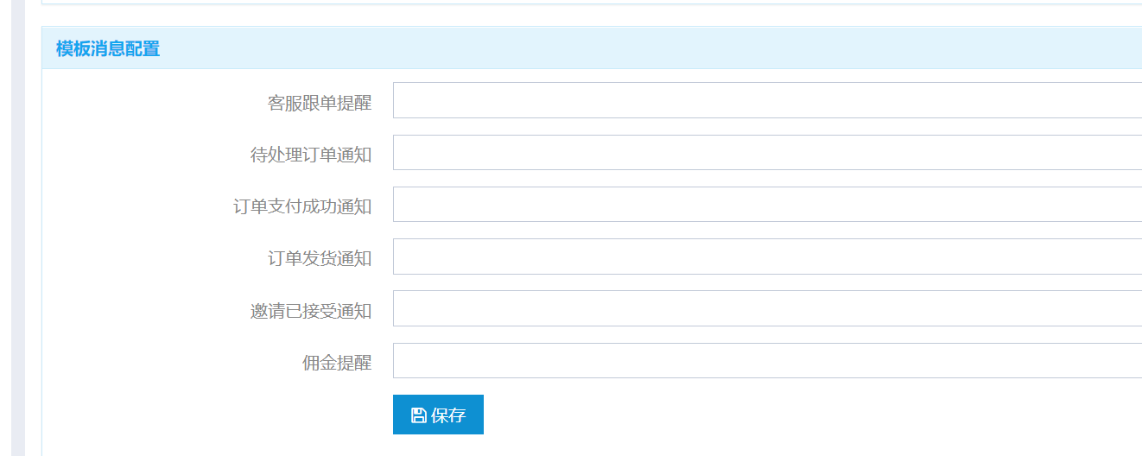Click the 客服跟单提醒 label
This screenshot has height=456, width=1142.
coord(320,103)
